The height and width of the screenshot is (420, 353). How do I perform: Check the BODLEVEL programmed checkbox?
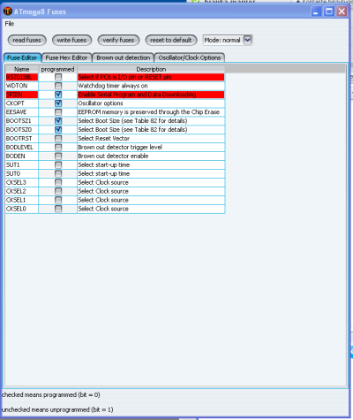tap(58, 148)
